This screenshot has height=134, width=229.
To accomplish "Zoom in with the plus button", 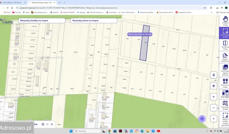I will 214,97.
